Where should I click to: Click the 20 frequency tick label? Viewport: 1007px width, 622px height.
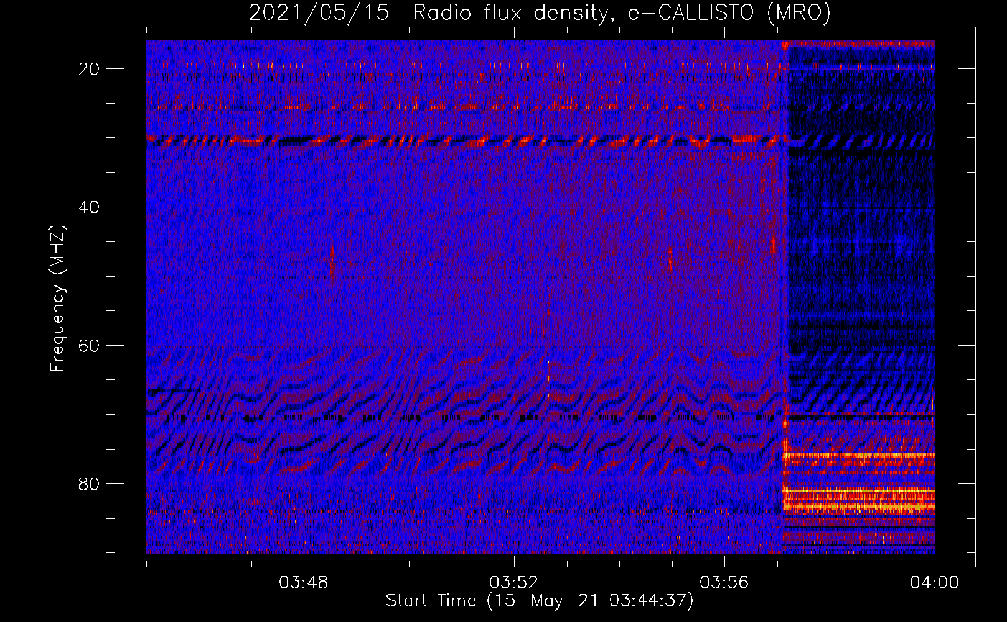coord(90,69)
